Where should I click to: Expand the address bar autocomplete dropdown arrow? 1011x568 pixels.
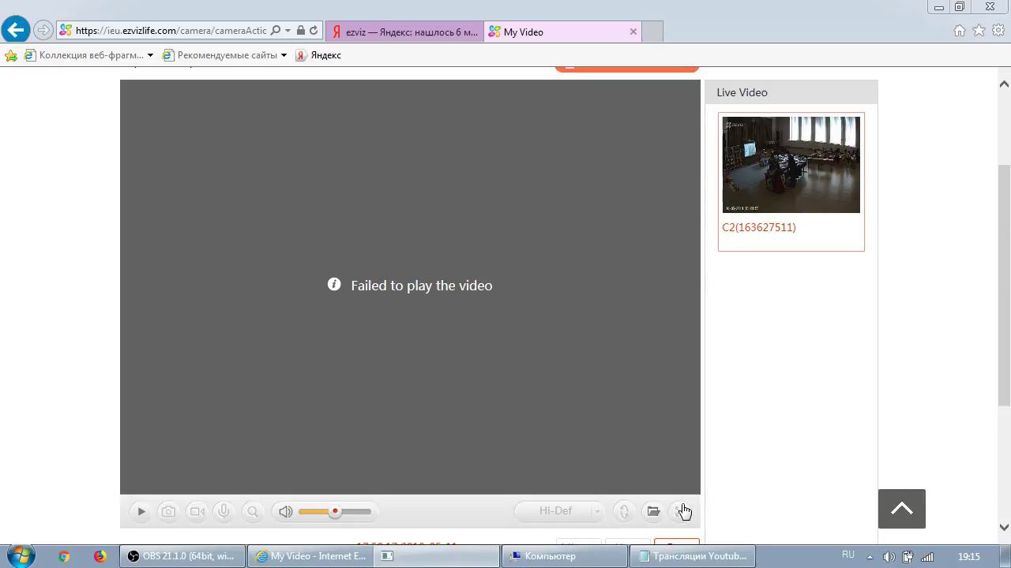coord(288,31)
